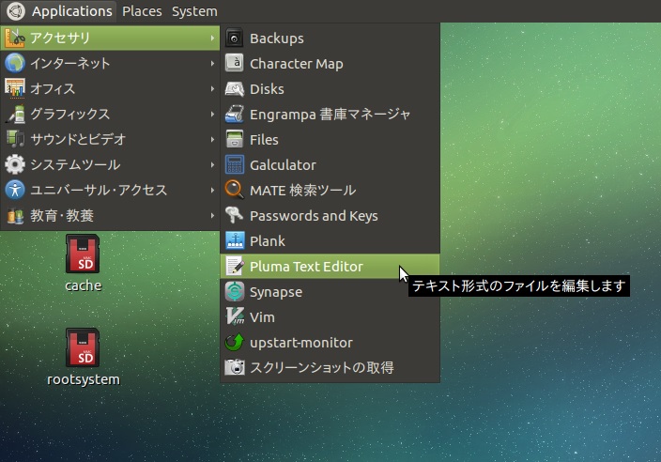The height and width of the screenshot is (462, 661).
Task: Expand the グラフィックス submenu arrow
Action: pyautogui.click(x=212, y=114)
